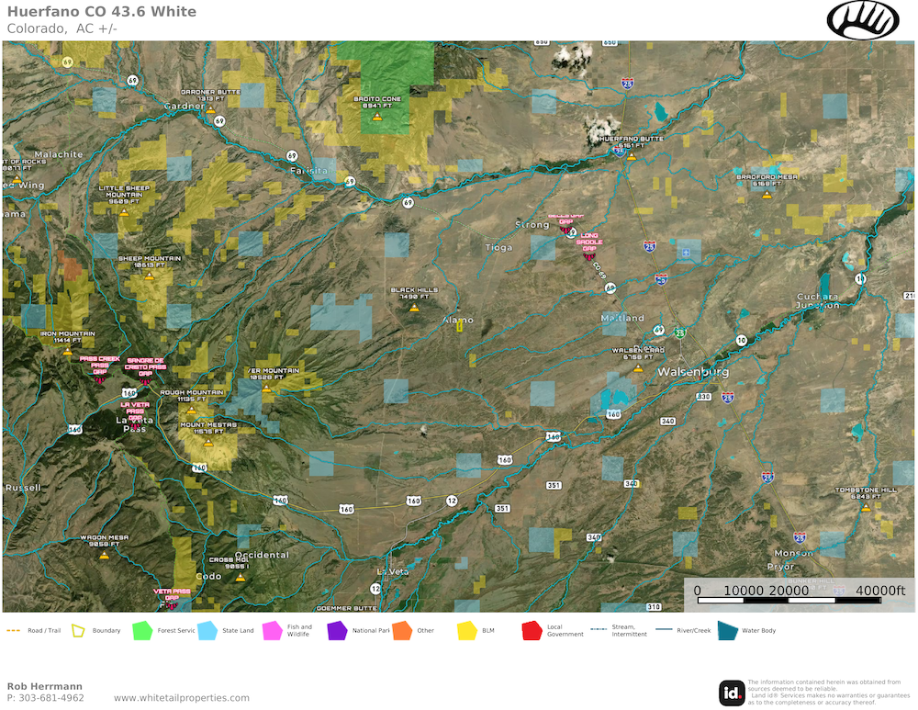Screen dimensions: 918x710
Task: Select the Black Hills summit marker
Action: (414, 309)
